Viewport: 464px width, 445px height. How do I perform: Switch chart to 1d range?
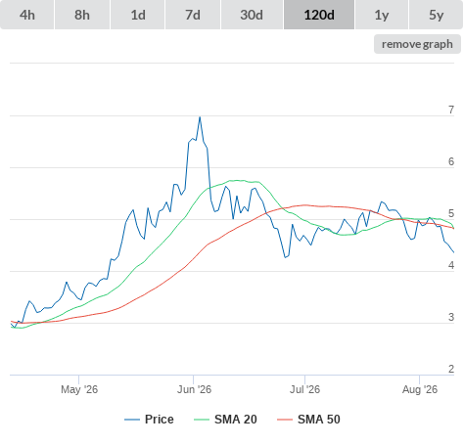point(138,15)
